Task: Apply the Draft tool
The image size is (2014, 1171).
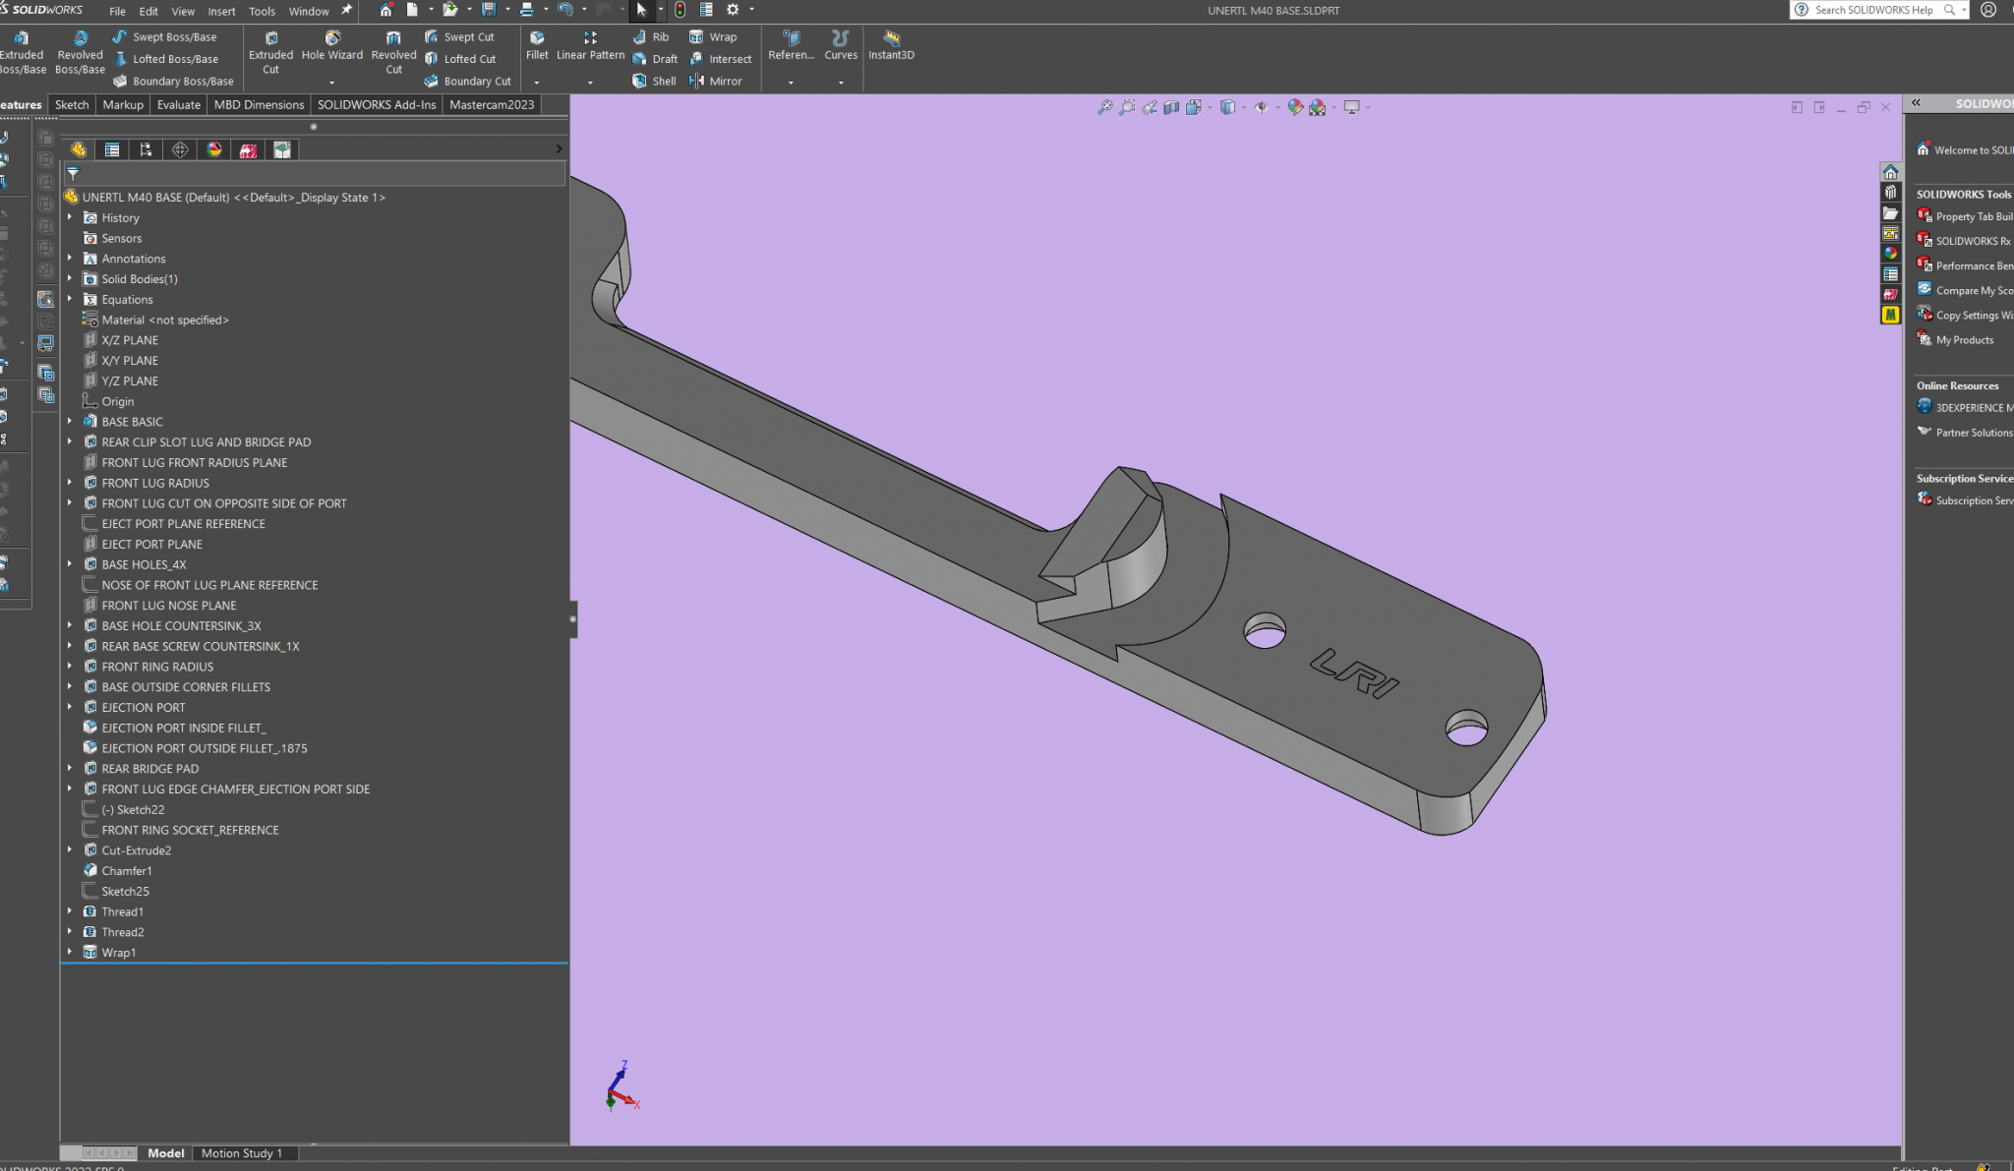Action: coord(654,59)
